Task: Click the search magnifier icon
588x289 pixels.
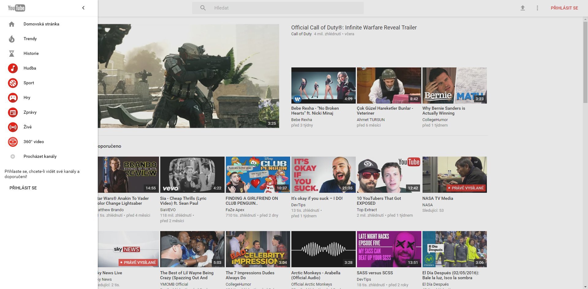Action: point(203,8)
